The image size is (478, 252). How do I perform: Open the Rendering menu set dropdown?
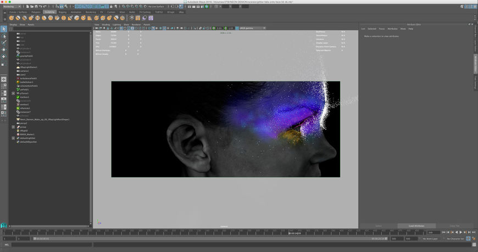12,7
